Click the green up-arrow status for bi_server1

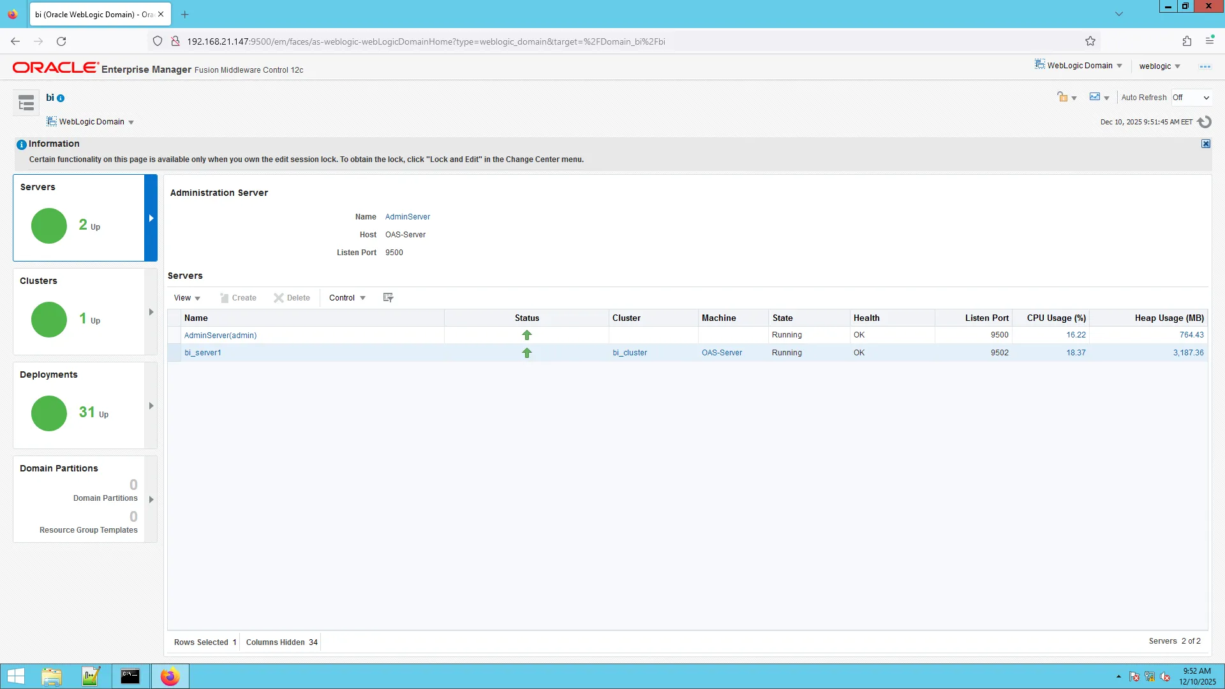[527, 353]
